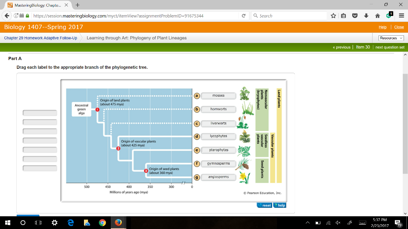
Task: Open the Help link in the orange banner
Action: [383, 27]
